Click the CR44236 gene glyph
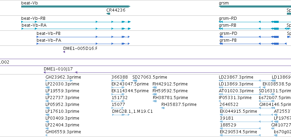 (108, 14)
